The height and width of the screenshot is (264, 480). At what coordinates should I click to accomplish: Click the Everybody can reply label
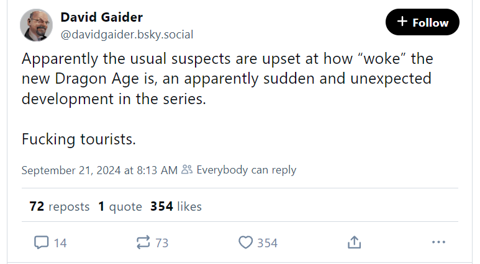point(246,170)
